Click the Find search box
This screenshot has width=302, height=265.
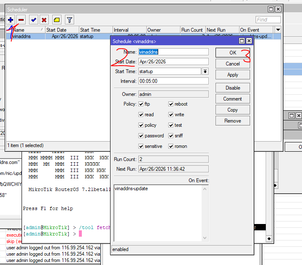tap(268, 20)
